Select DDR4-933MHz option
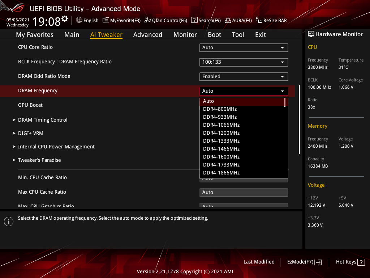Image resolution: width=370 pixels, height=278 pixels. pos(242,117)
